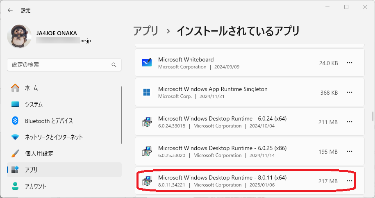The width and height of the screenshot is (375, 198).
Task: Click the システム monitor icon
Action: [15, 104]
